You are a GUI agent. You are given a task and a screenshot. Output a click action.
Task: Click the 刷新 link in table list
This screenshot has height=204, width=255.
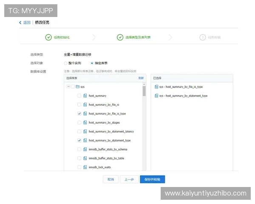click(x=141, y=78)
